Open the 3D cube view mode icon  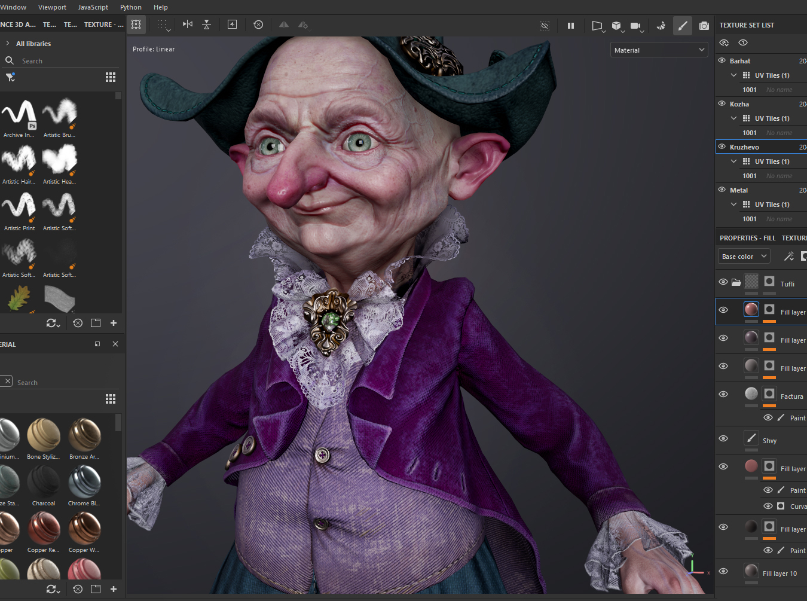[x=616, y=26]
